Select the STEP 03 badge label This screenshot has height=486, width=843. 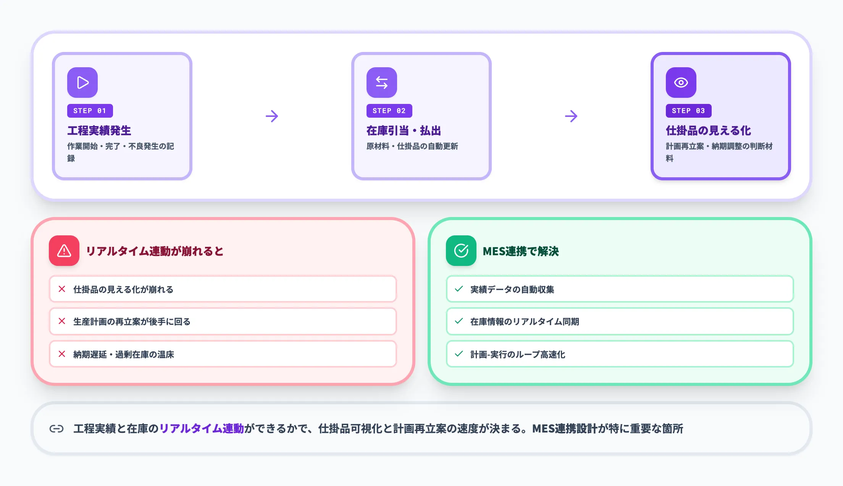[x=688, y=110]
